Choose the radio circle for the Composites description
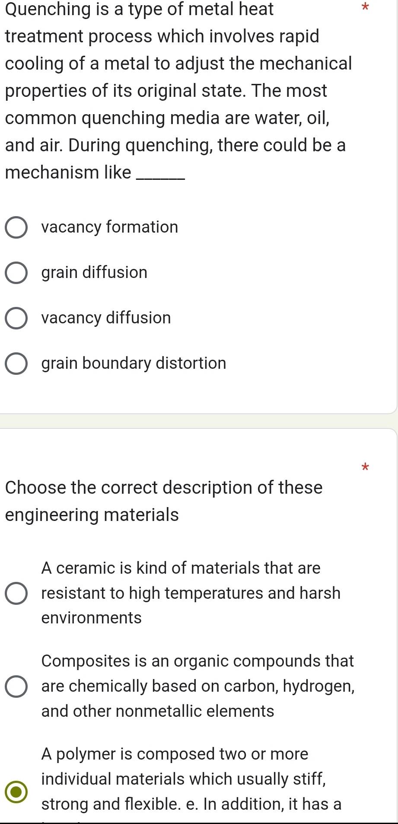Screen dimensions: 398x824 pyautogui.click(x=16, y=686)
